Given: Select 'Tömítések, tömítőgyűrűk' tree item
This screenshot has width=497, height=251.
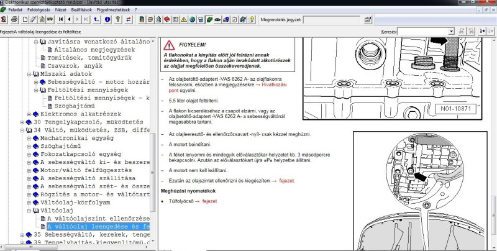Looking at the screenshot, I should [89, 58].
